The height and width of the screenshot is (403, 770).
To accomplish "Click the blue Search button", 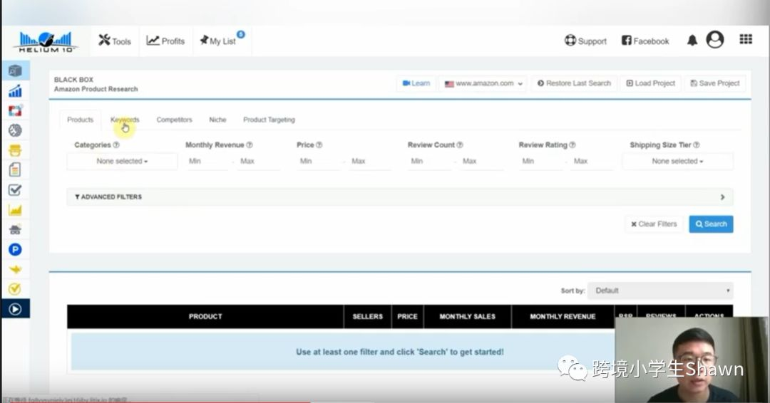I will [711, 224].
